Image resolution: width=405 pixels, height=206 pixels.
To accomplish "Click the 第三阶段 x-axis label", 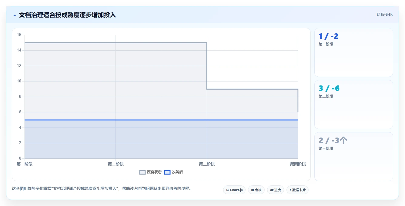I will click(x=207, y=164).
